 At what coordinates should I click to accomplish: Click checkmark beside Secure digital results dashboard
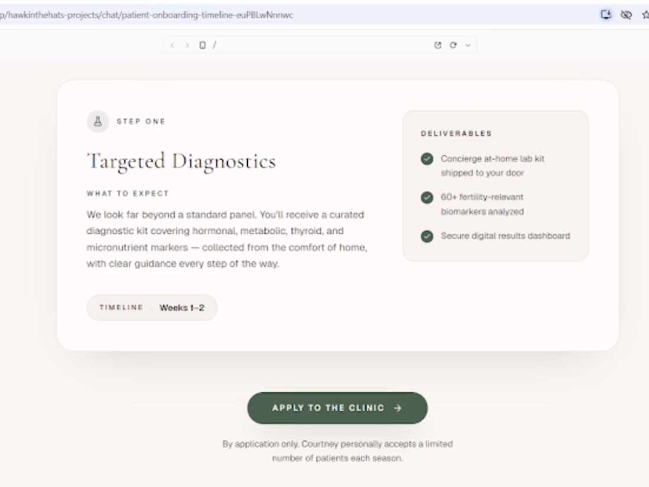click(x=427, y=236)
